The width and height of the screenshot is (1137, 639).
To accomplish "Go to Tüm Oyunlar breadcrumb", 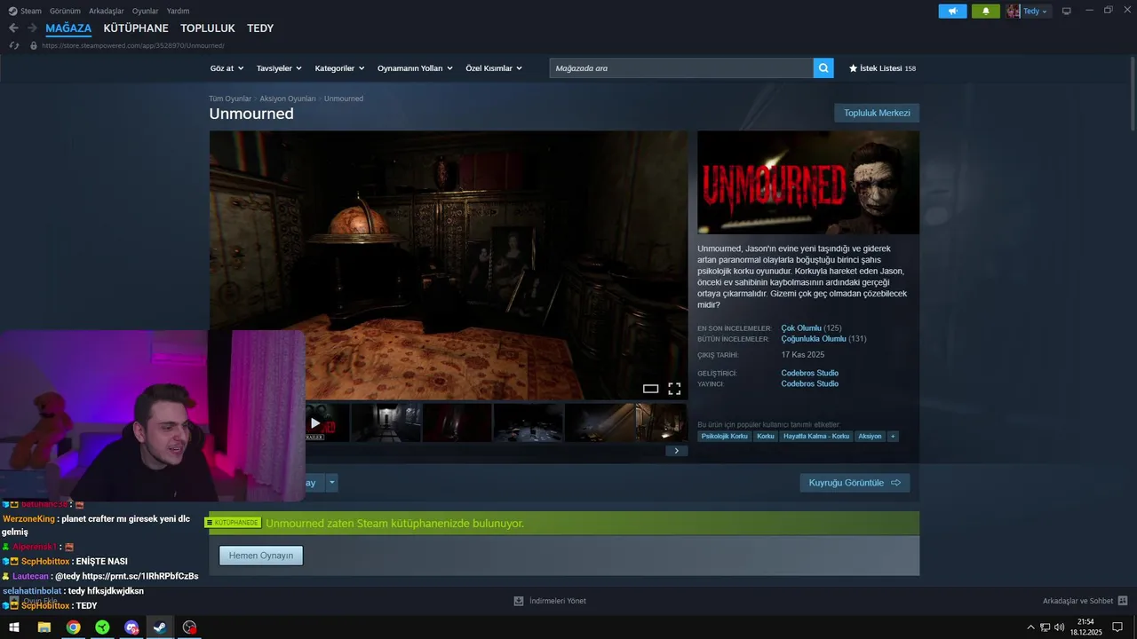I will 230,99.
